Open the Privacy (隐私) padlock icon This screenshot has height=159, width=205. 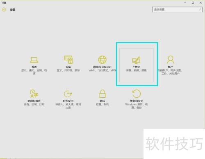102,94
